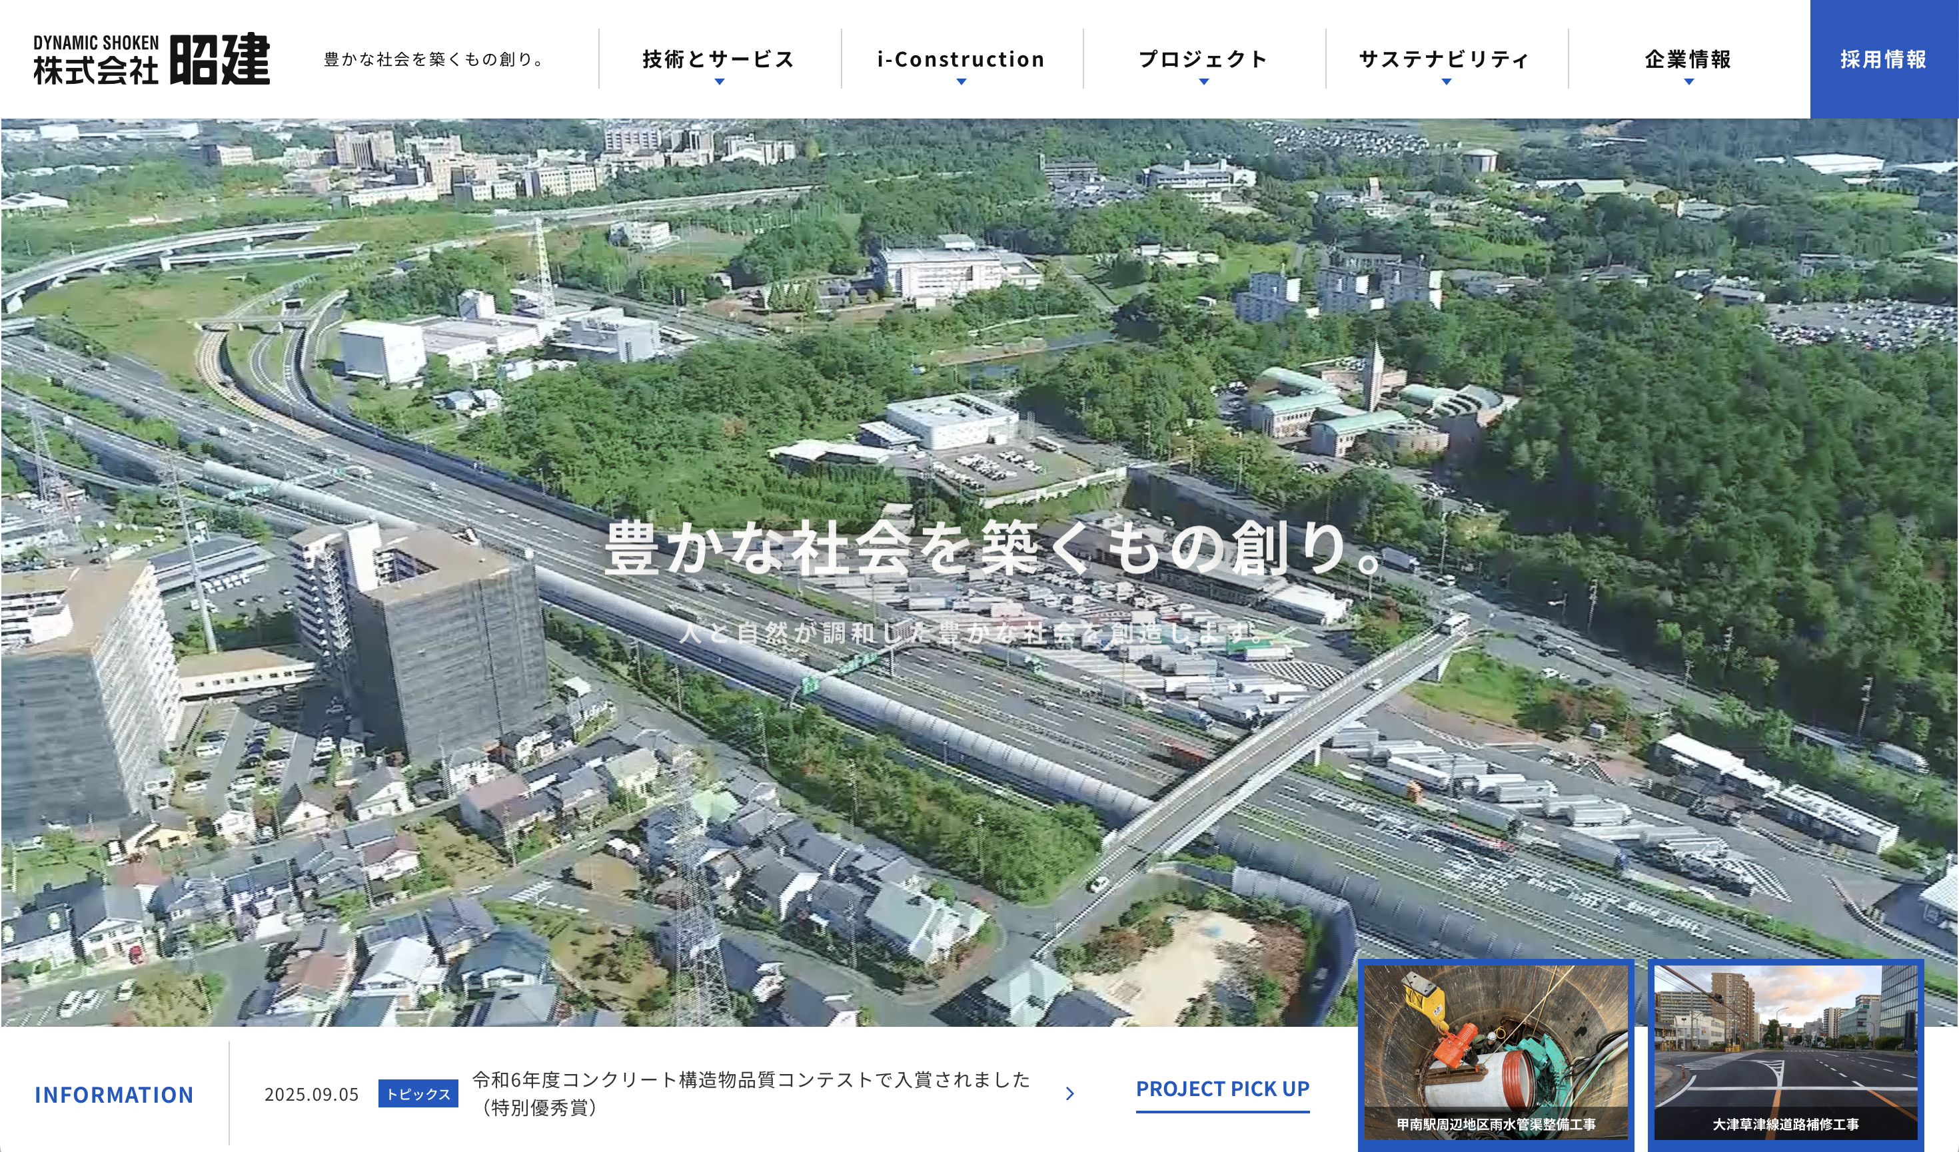Screen dimensions: 1959x1152
Task: Open the 令和6年度コンクリート構造物品質コンテスト news link
Action: (x=751, y=1080)
